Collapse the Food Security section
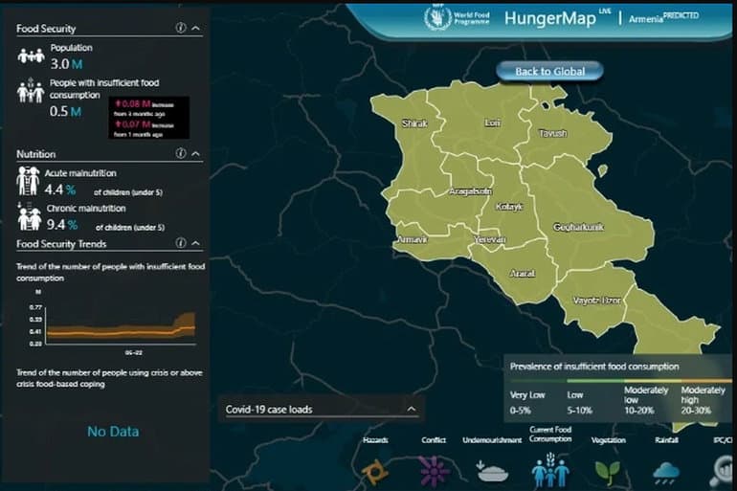Viewport: 737px width, 491px height. click(196, 29)
